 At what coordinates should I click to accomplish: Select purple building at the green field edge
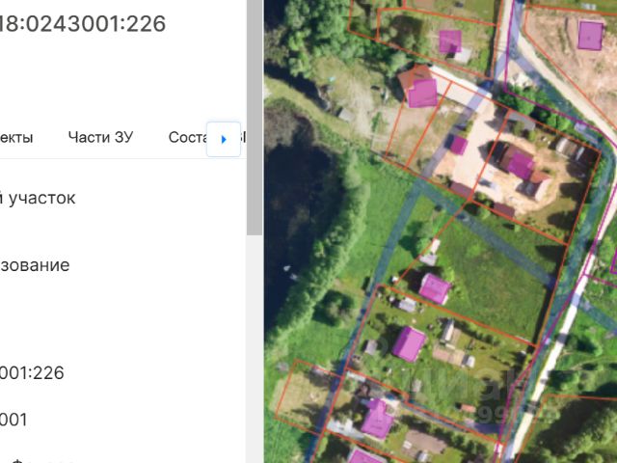tap(435, 288)
